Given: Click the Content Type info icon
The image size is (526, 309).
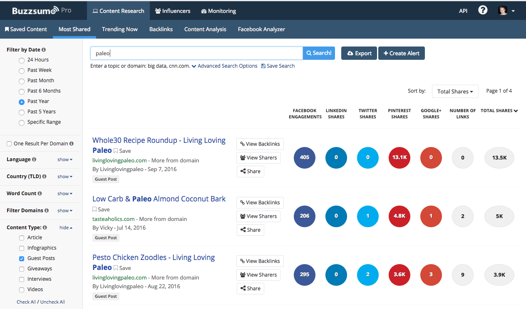Looking at the screenshot, I should [x=45, y=228].
